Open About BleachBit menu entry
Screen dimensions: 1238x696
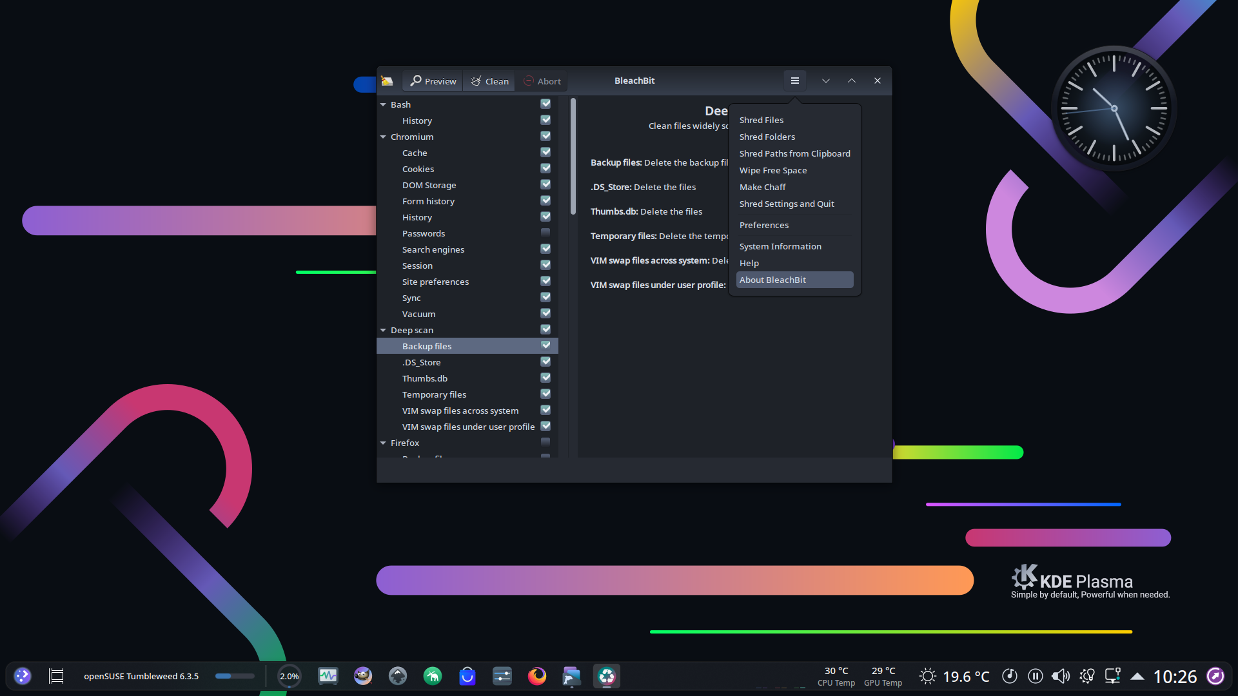[794, 280]
